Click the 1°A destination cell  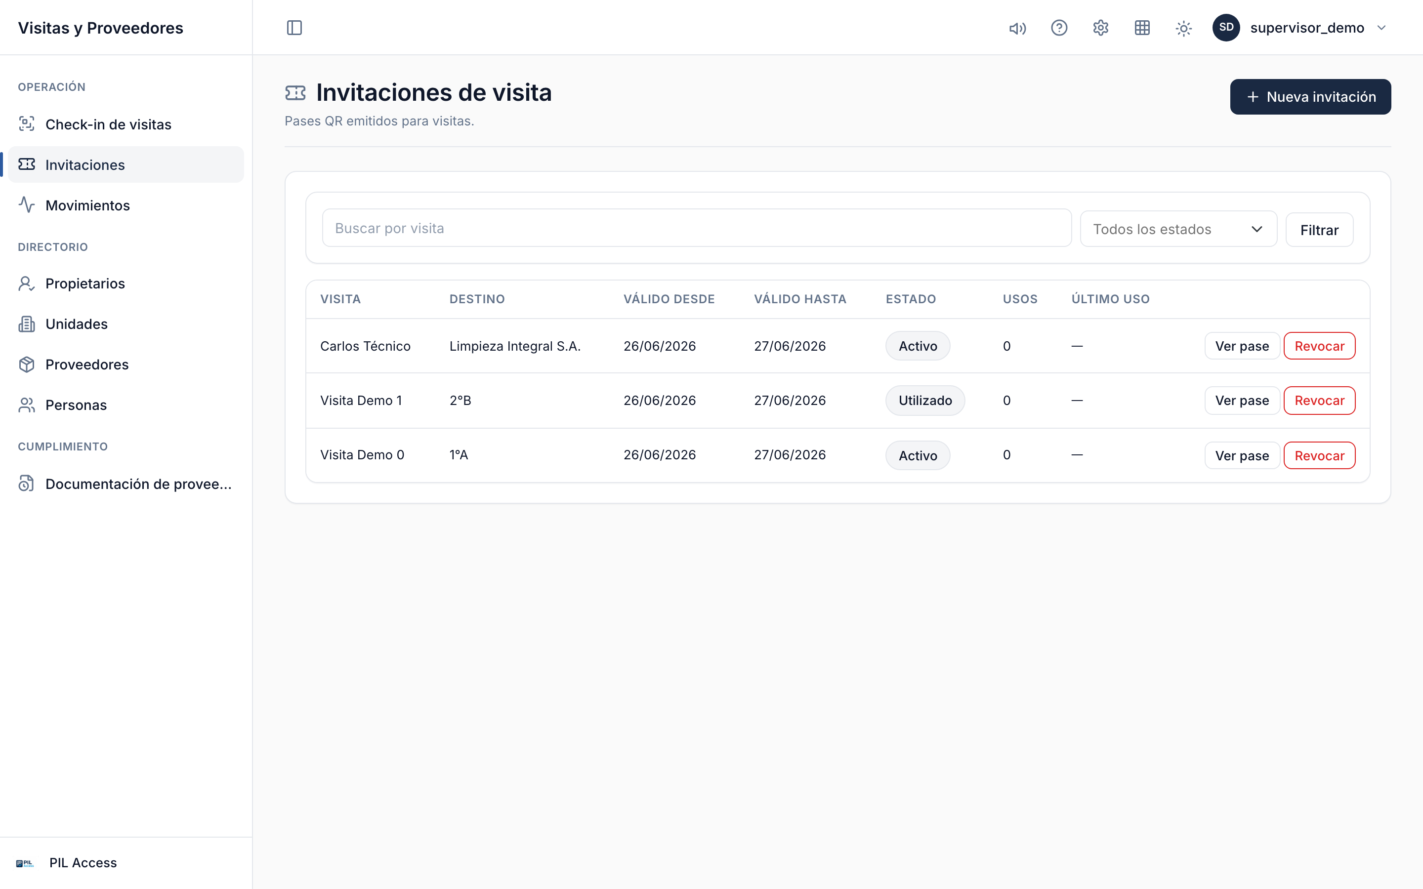pyautogui.click(x=459, y=455)
